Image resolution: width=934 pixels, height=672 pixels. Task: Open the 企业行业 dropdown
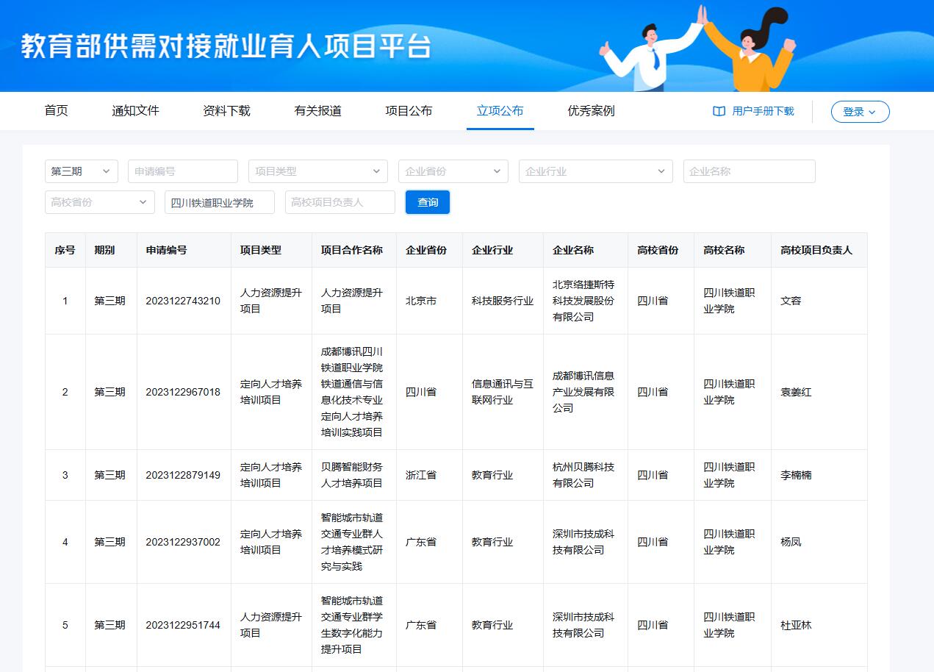coord(595,171)
